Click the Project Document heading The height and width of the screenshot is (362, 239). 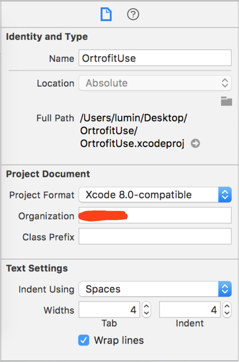tap(48, 174)
